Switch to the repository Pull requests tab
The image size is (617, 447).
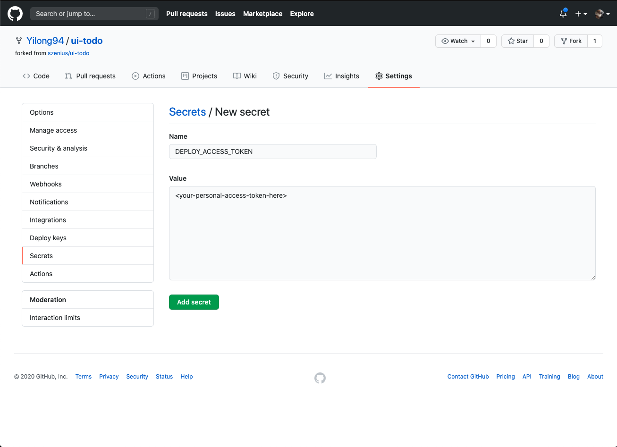(x=90, y=76)
